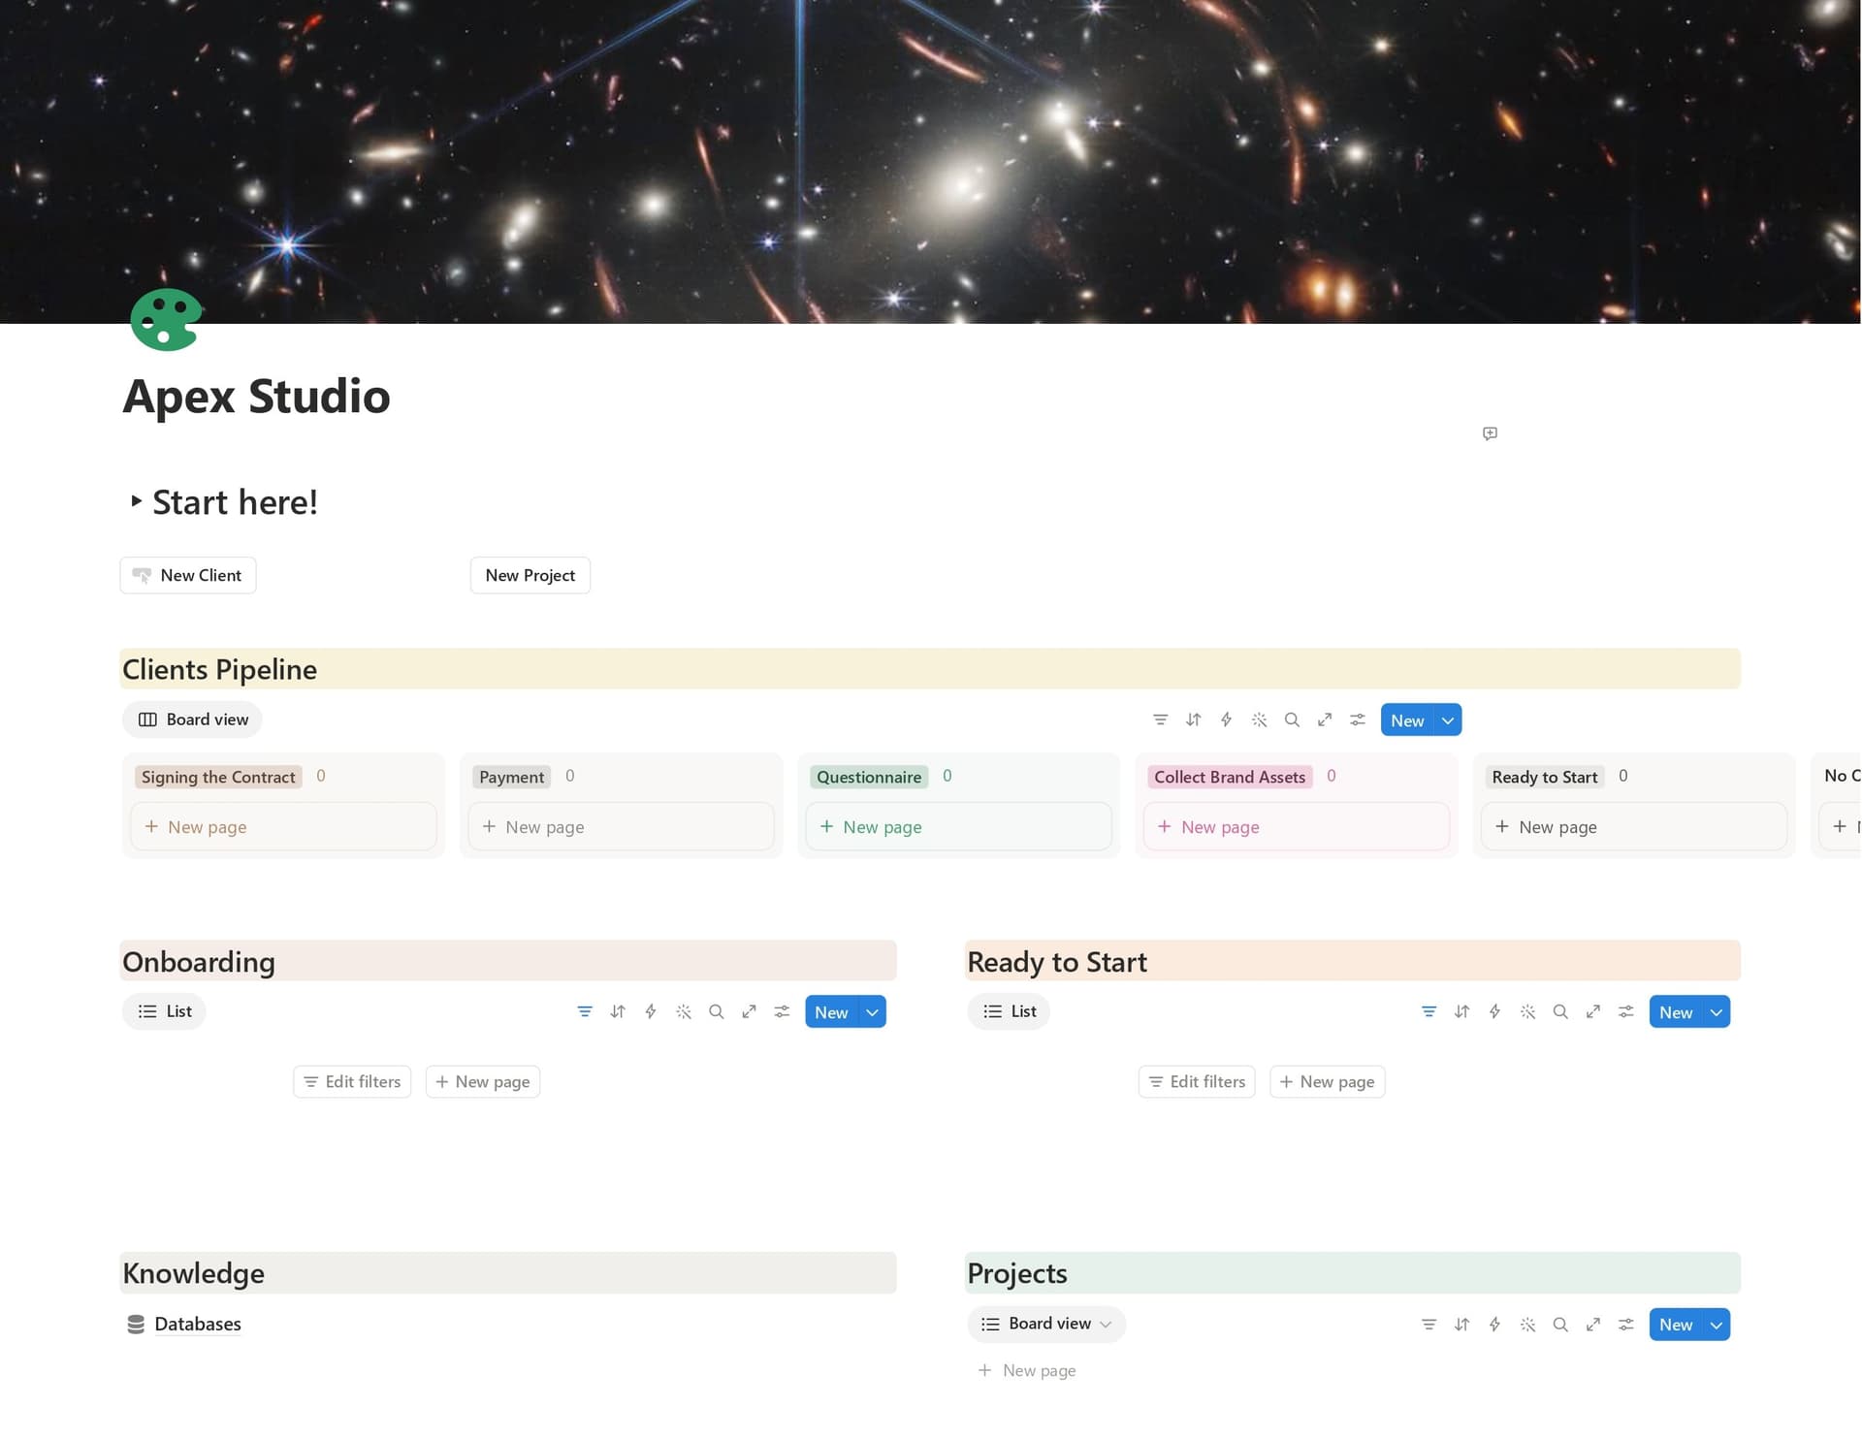Search the Onboarding list
Screen dimensions: 1862x1439
pyautogui.click(x=717, y=1011)
